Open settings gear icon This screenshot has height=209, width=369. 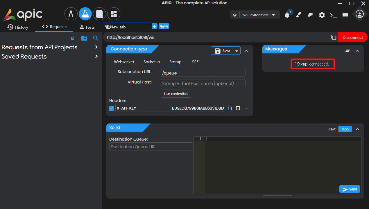coord(322,15)
